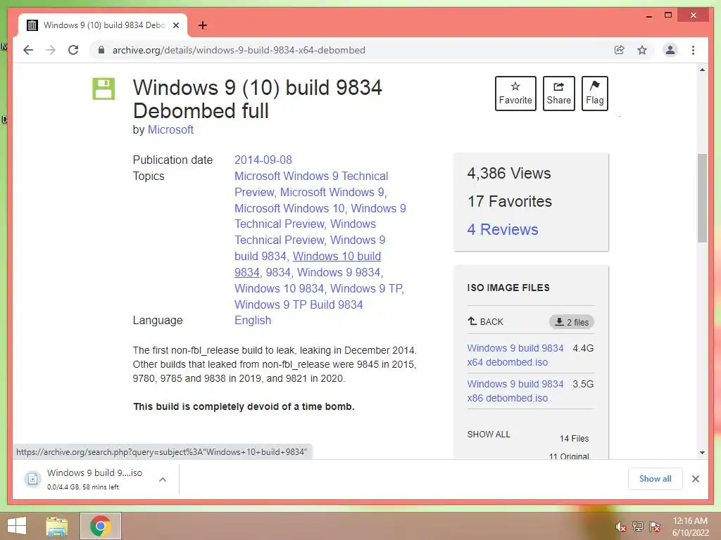Open Action Center flag tray icon
Viewport: 721px width, 540px height.
coord(654,527)
